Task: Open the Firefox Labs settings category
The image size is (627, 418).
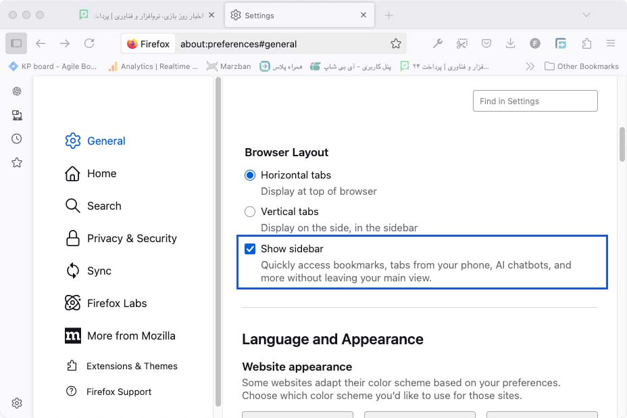Action: (116, 303)
